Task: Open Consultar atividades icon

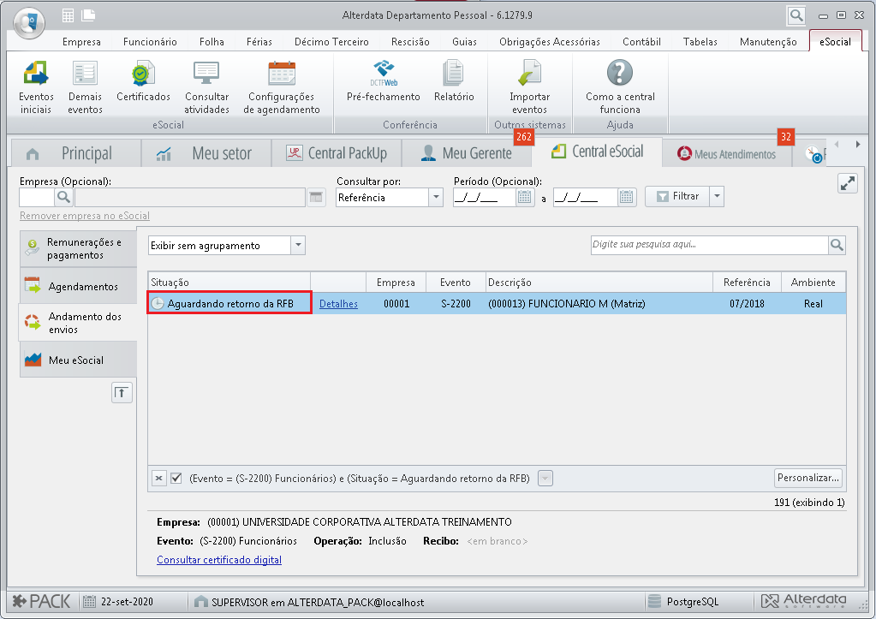Action: [206, 87]
